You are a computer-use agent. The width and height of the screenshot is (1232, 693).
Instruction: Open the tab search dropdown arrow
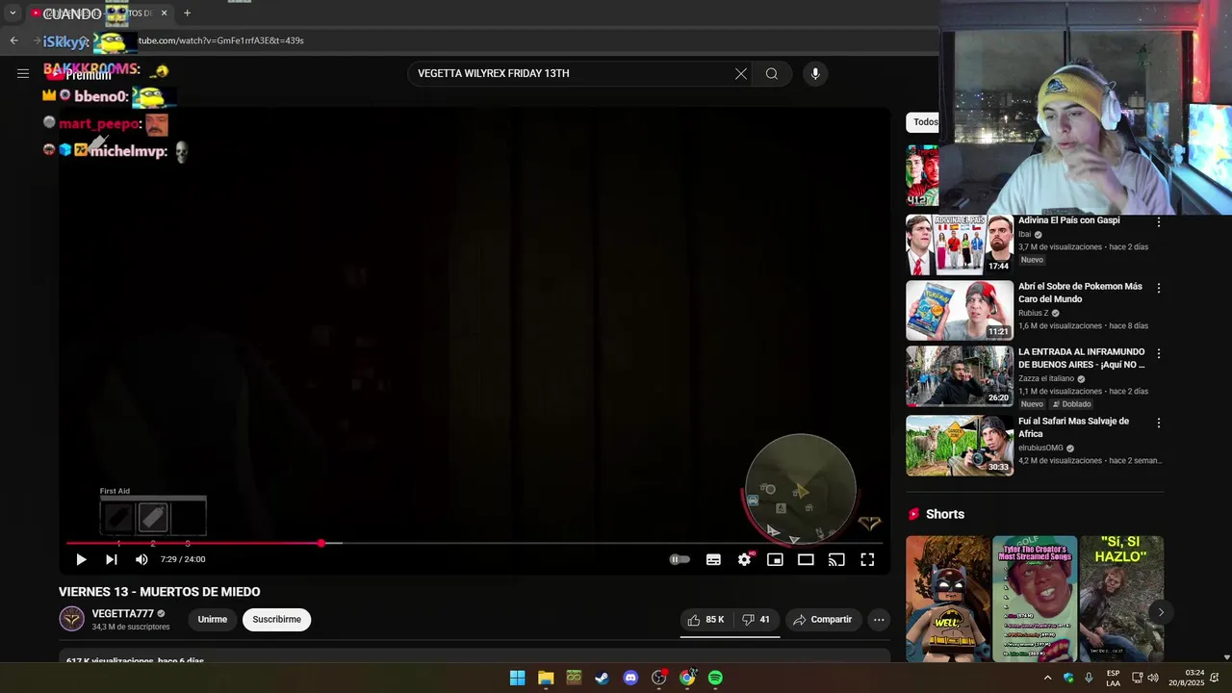(x=13, y=13)
